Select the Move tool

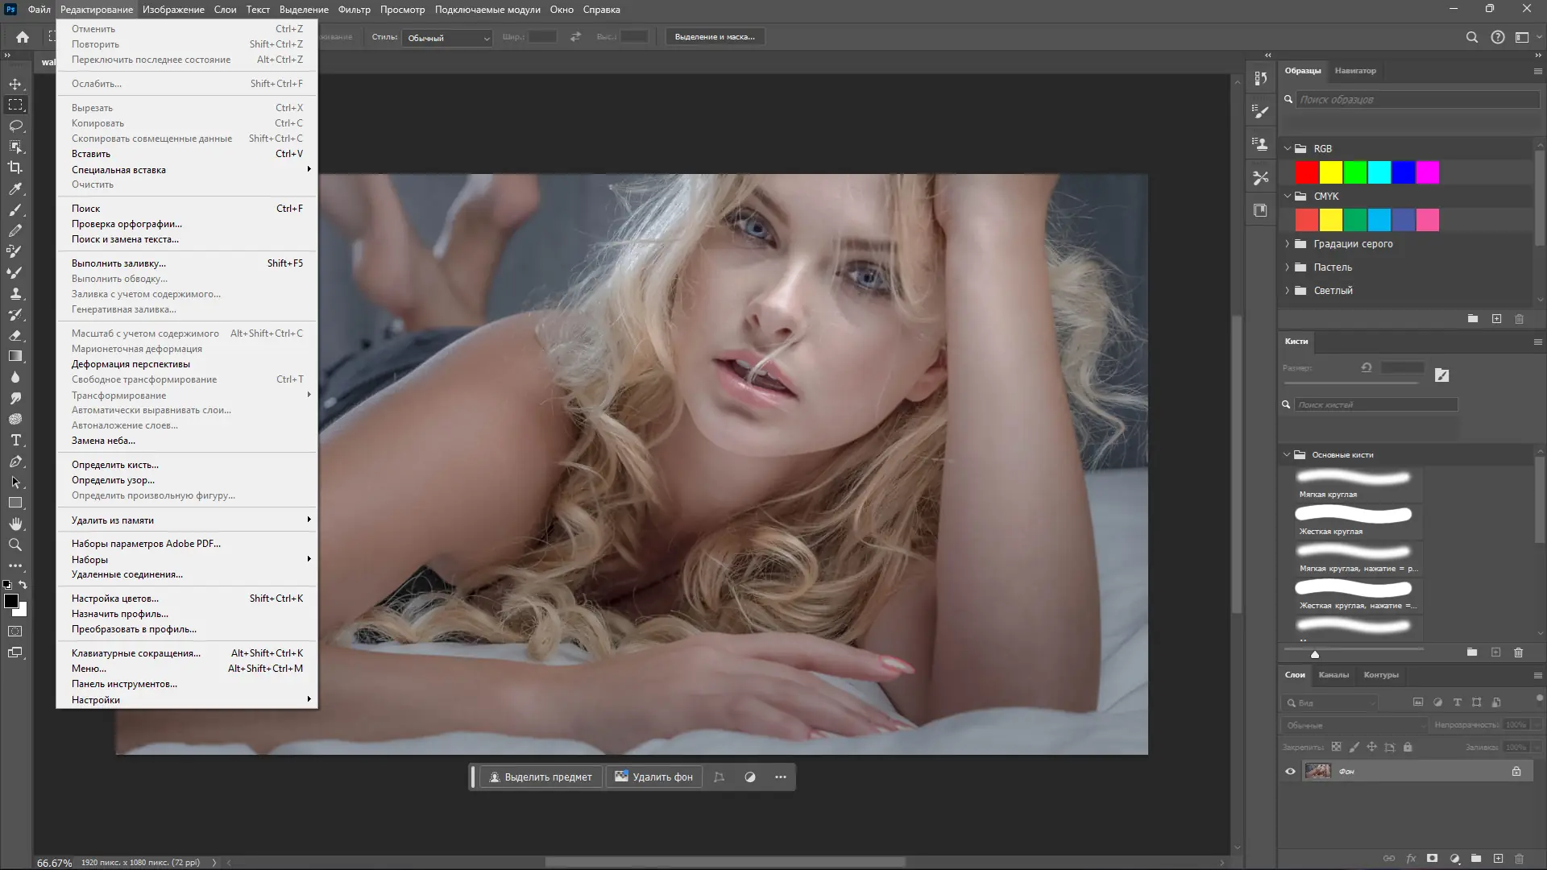15,84
